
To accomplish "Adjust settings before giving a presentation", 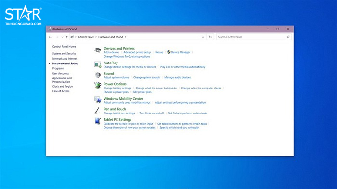I will 181,102.
